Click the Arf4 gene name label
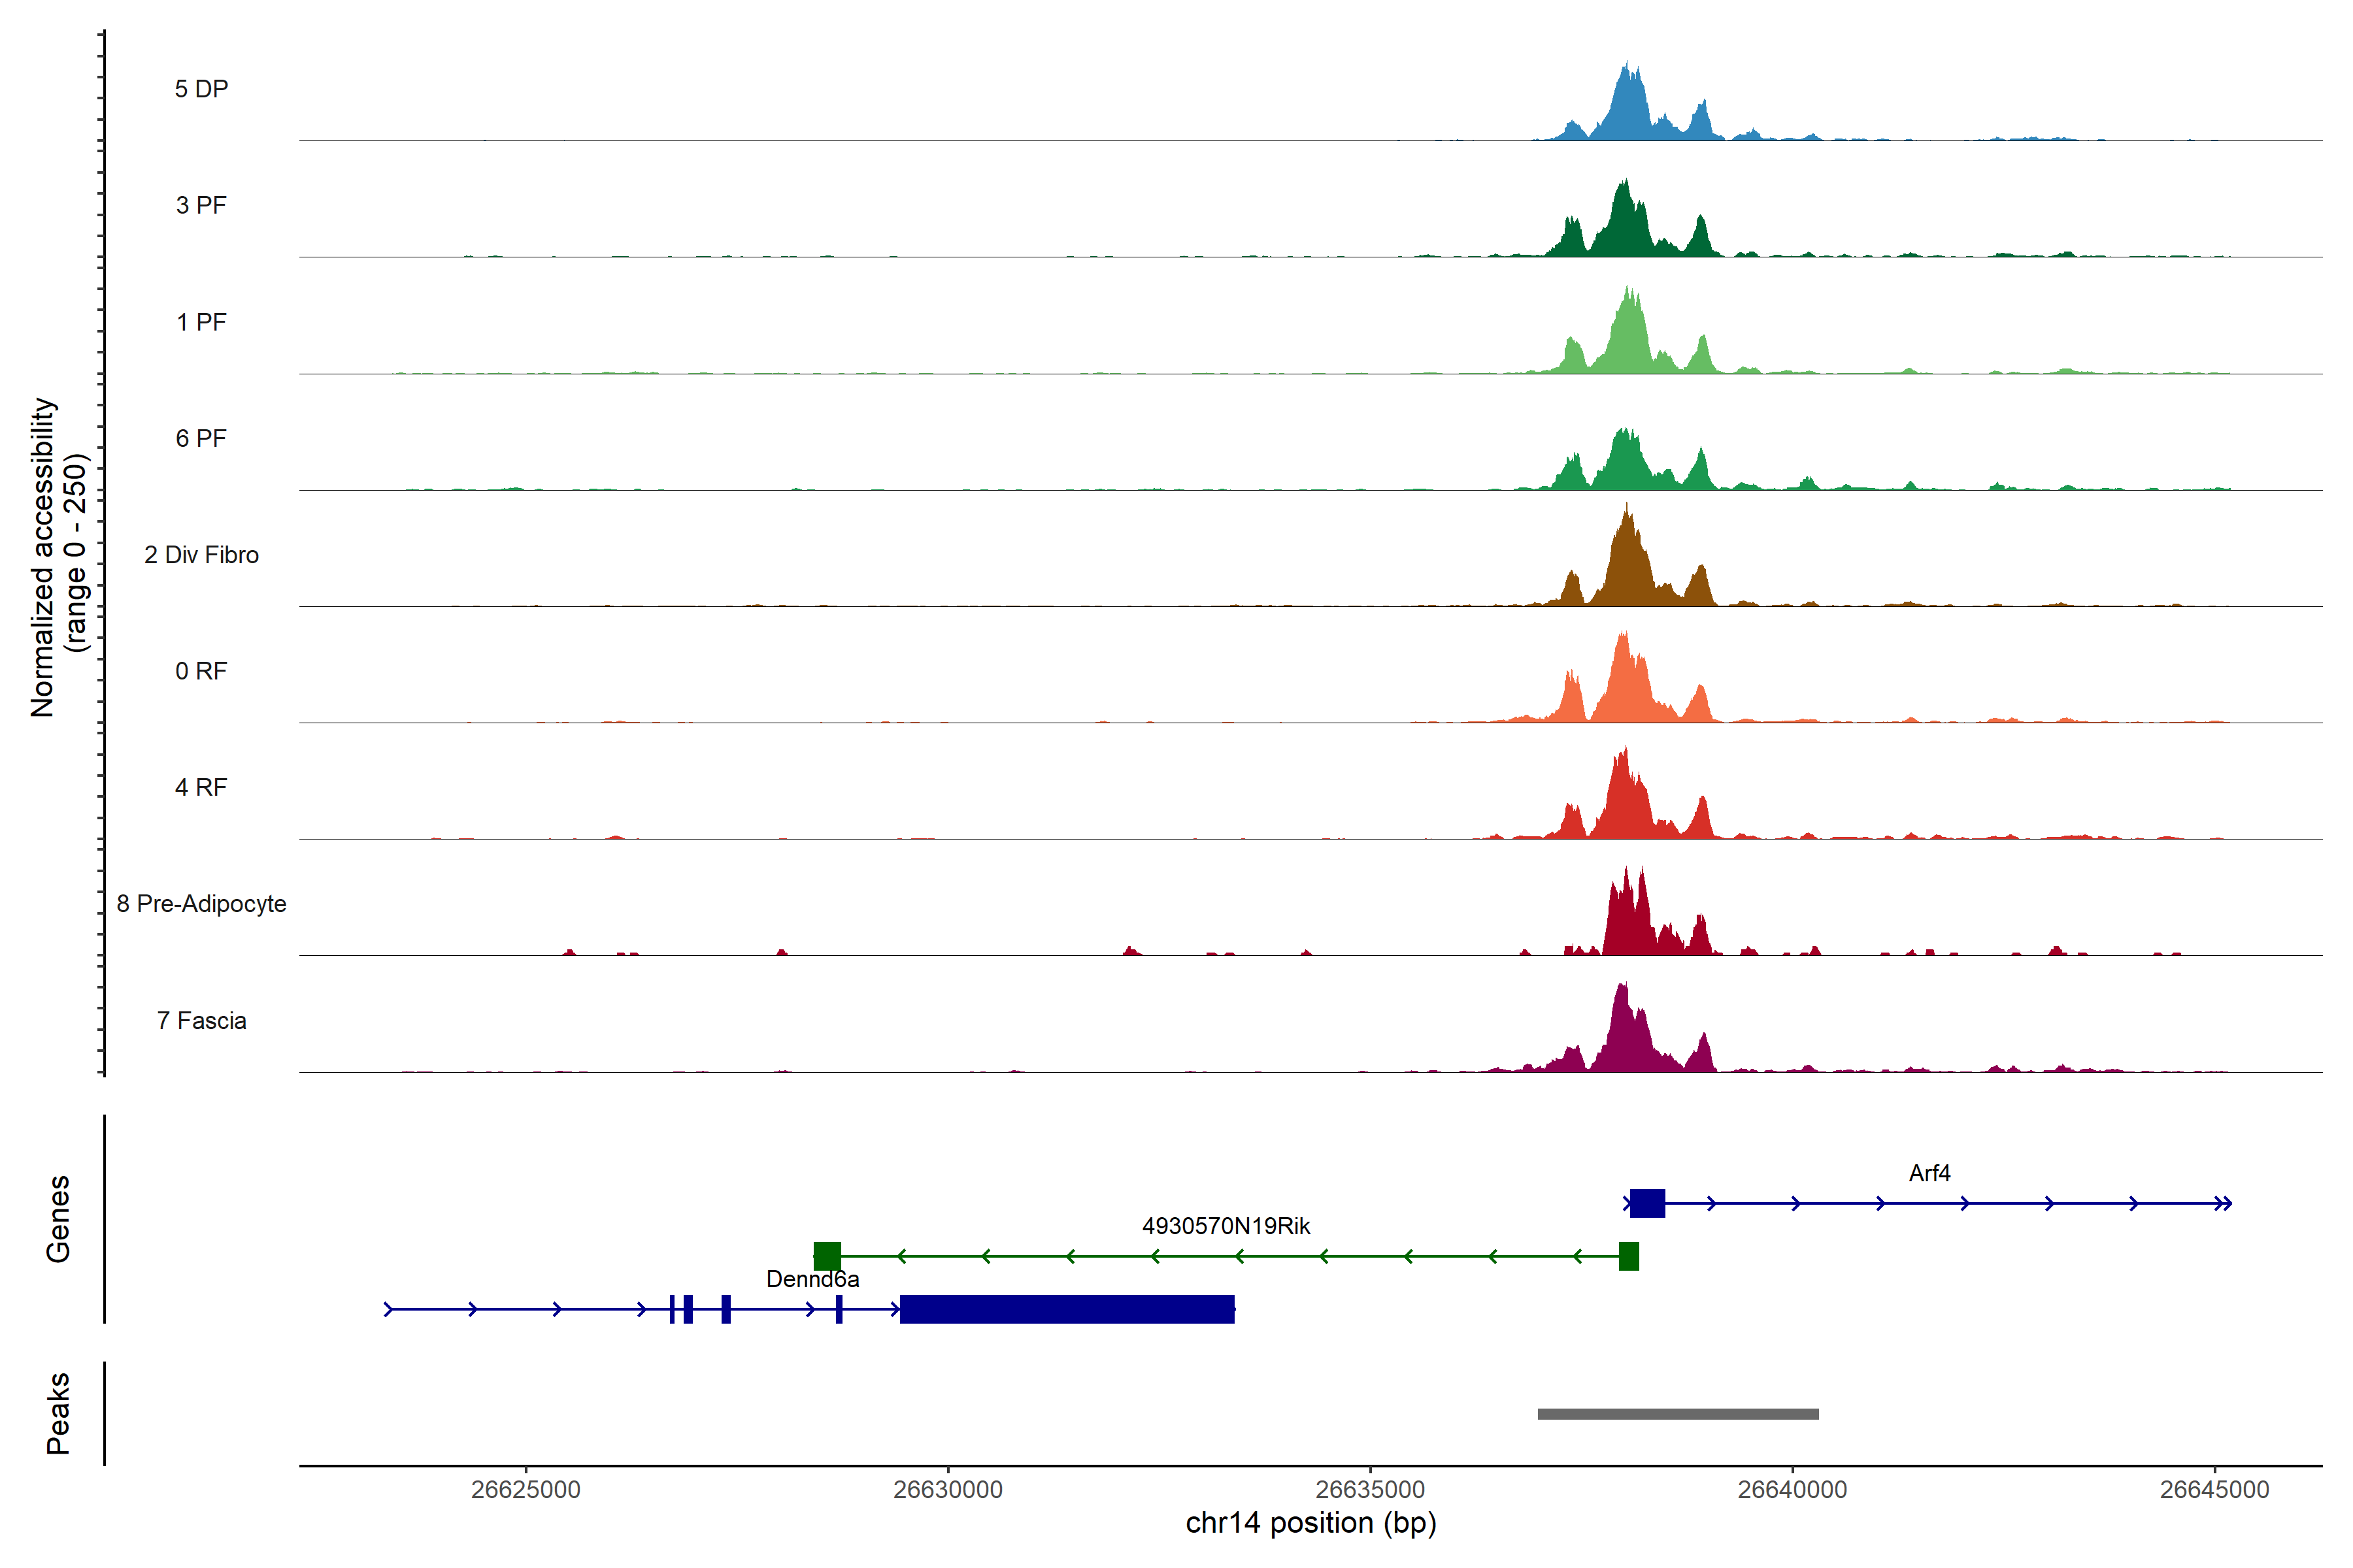 pos(1929,1173)
